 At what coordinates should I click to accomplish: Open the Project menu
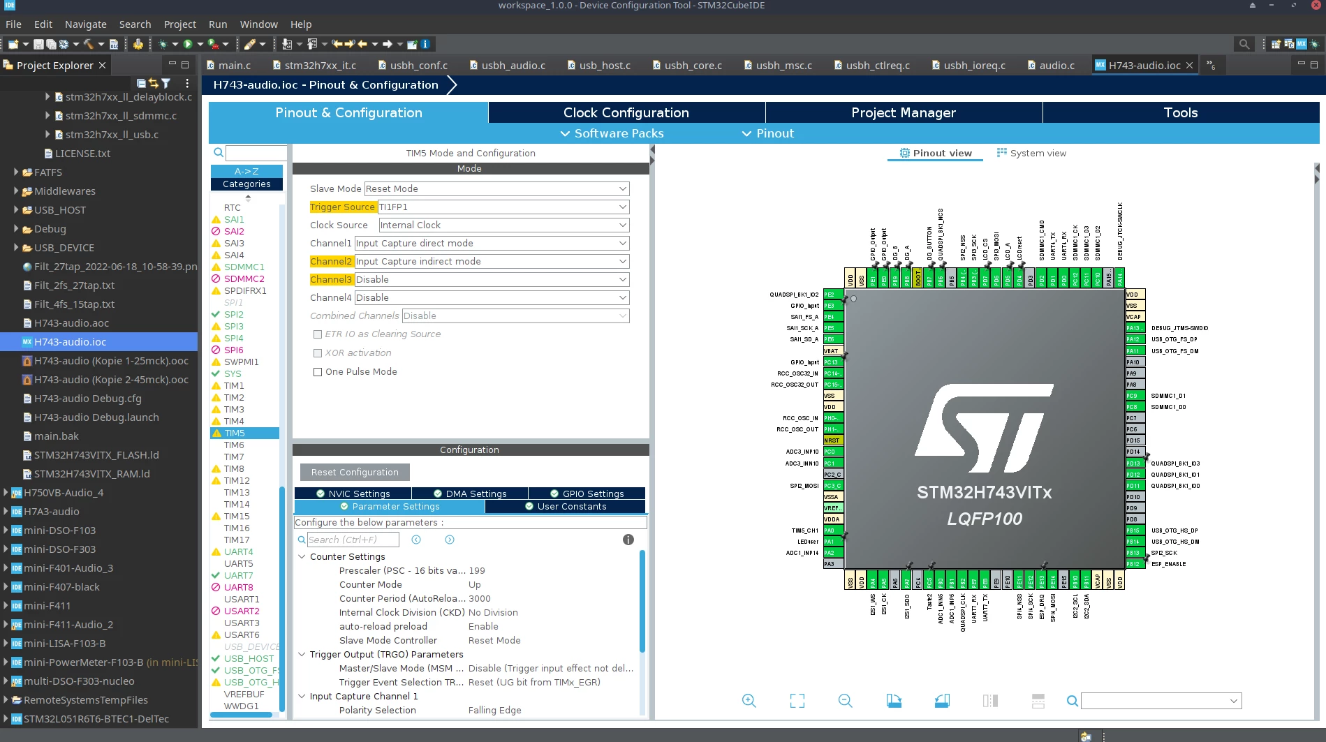point(180,24)
